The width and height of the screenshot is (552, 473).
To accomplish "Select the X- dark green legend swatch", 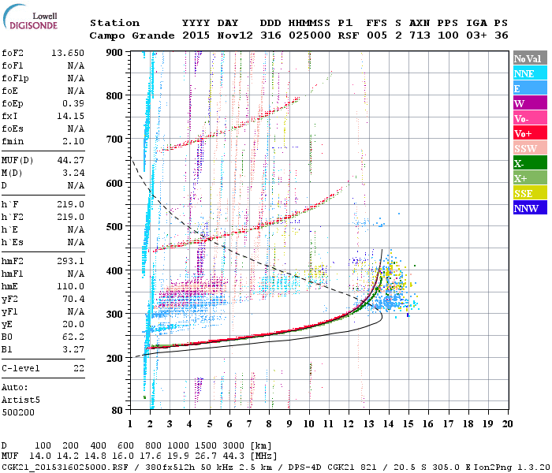I will (x=530, y=163).
